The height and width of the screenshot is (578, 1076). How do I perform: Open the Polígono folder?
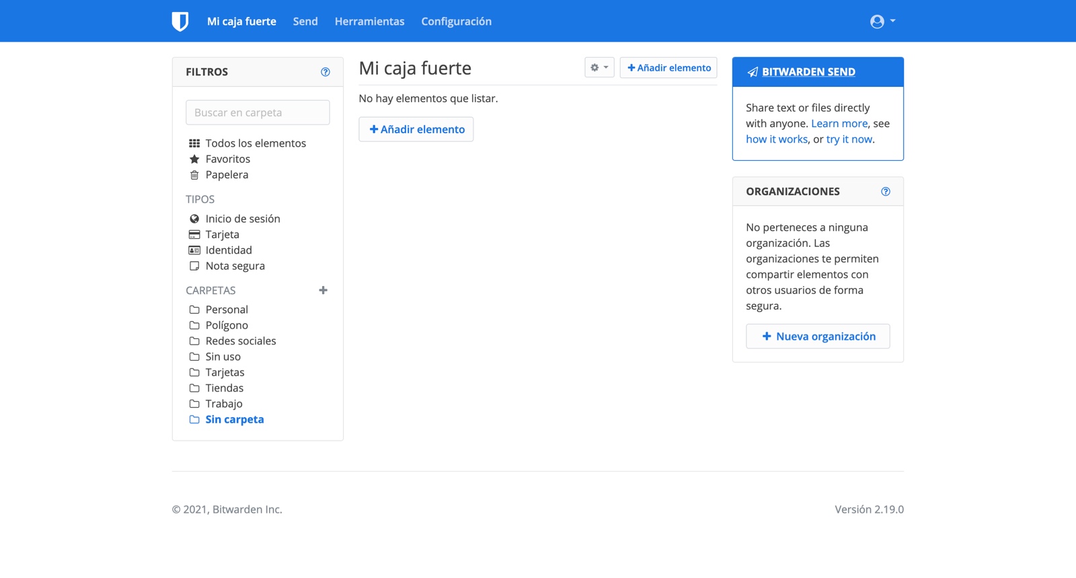click(227, 325)
